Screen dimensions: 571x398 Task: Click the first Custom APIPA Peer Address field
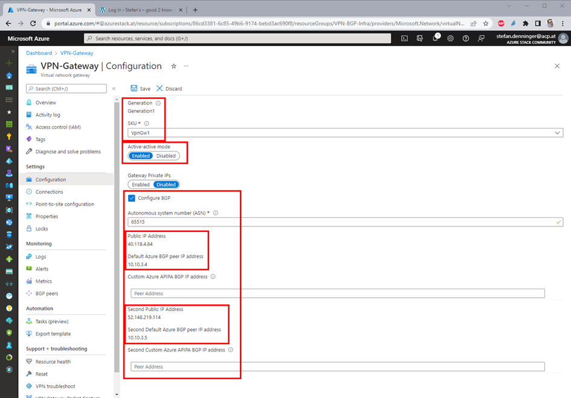(x=338, y=294)
